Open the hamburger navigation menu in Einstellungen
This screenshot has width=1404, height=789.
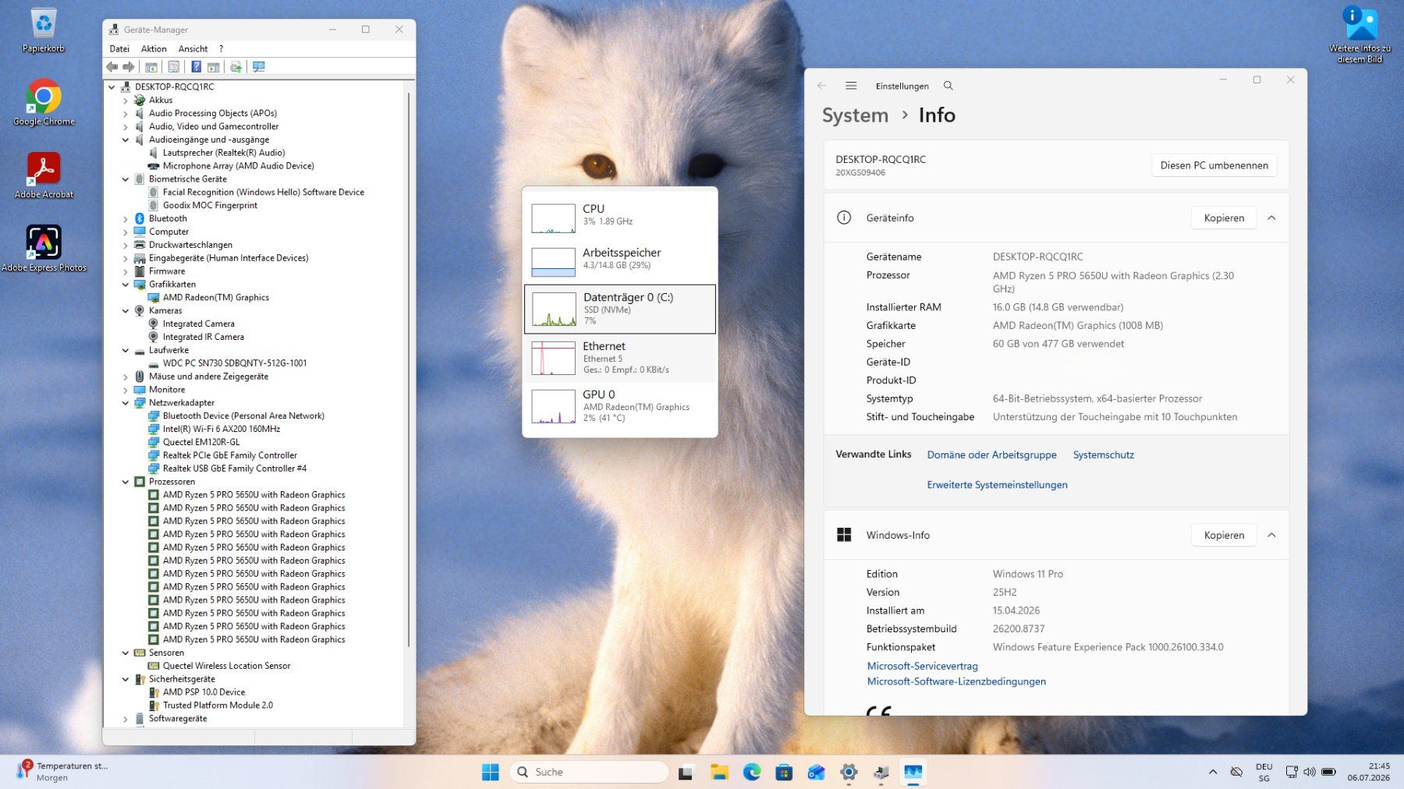click(x=851, y=86)
